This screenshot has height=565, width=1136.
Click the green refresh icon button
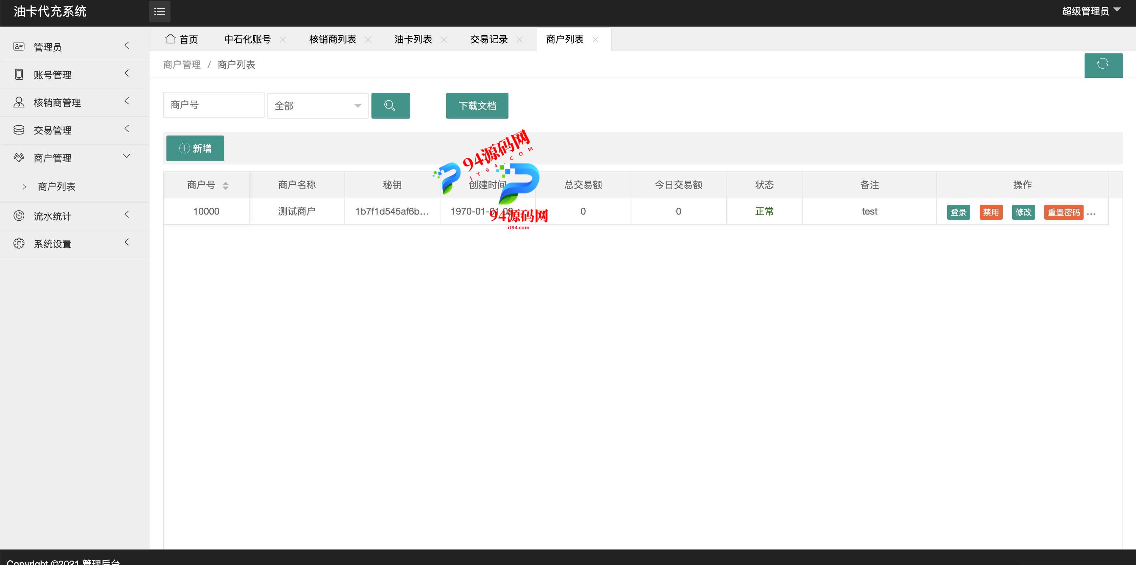click(1104, 65)
